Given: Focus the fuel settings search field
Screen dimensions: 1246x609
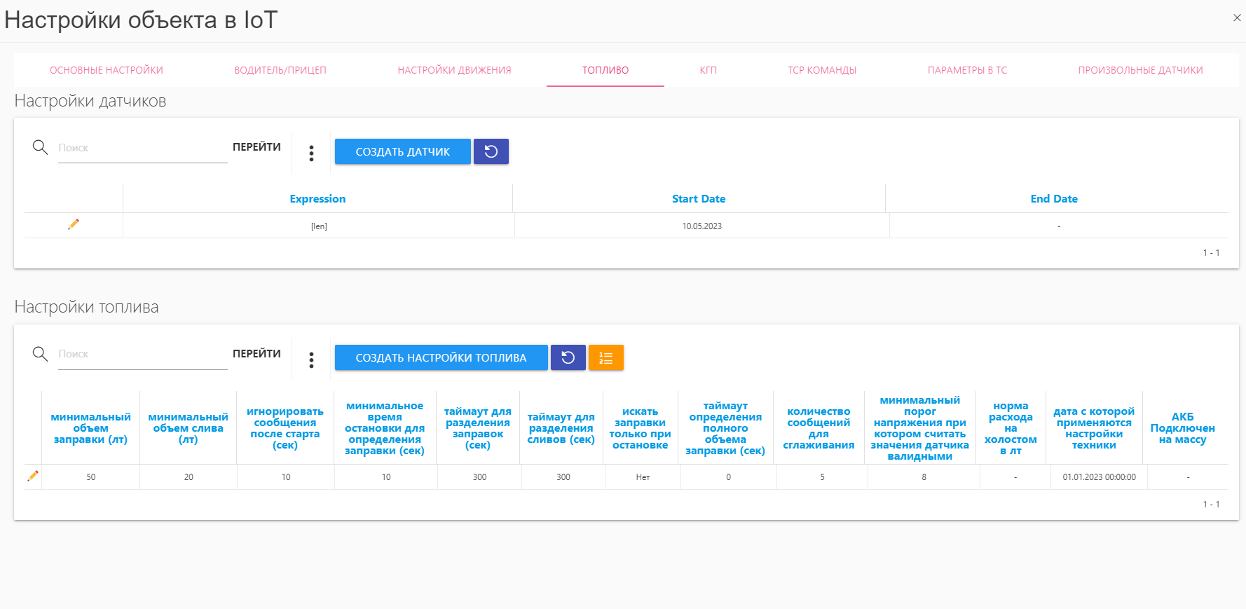Looking at the screenshot, I should (x=142, y=354).
